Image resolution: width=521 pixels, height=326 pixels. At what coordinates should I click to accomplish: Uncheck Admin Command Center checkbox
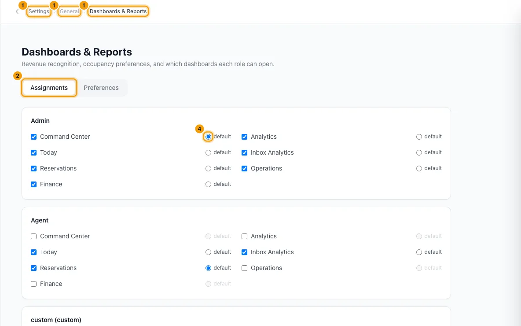point(33,137)
